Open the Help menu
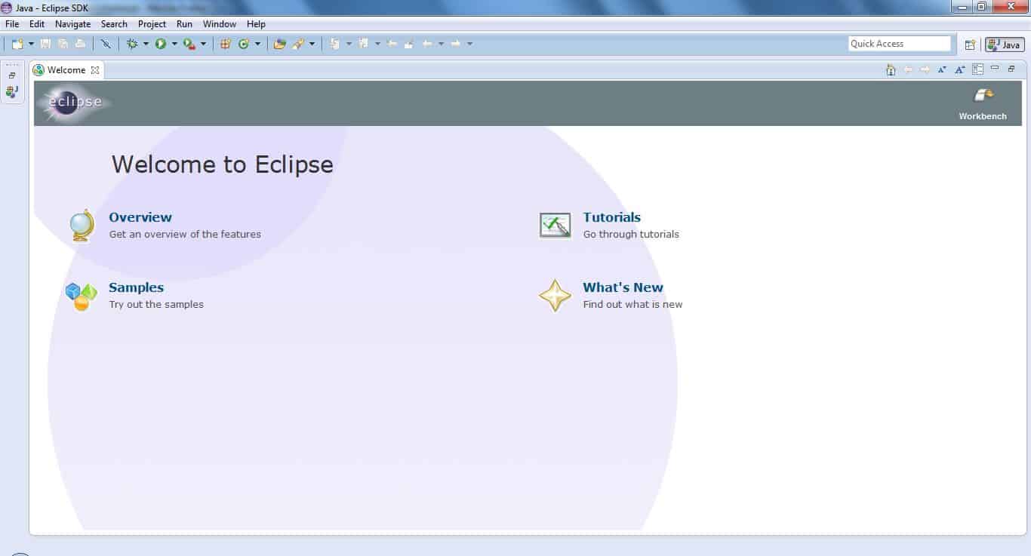 pyautogui.click(x=256, y=24)
